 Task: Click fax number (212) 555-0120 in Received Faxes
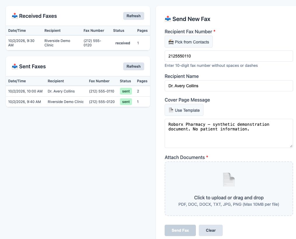point(93,43)
